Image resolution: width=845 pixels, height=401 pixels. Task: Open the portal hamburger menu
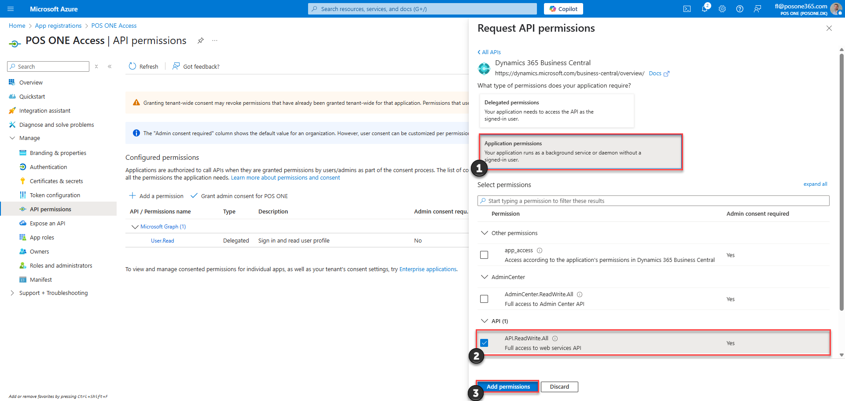pyautogui.click(x=11, y=9)
